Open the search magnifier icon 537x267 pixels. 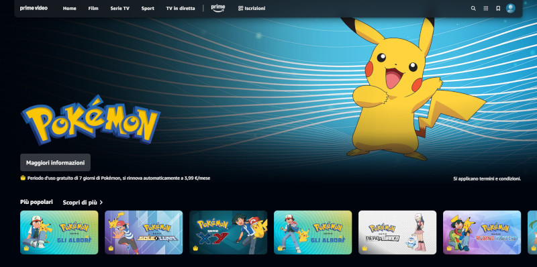[x=473, y=8]
